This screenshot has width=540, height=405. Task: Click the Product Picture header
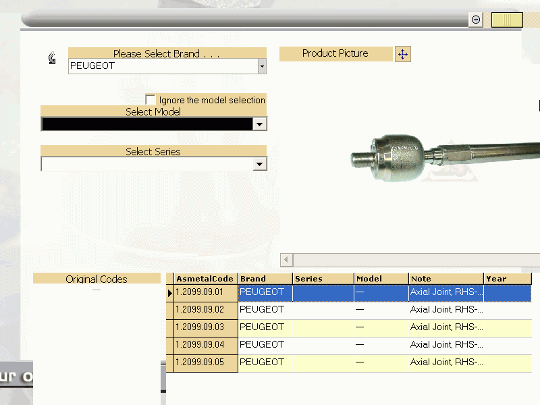click(x=335, y=54)
